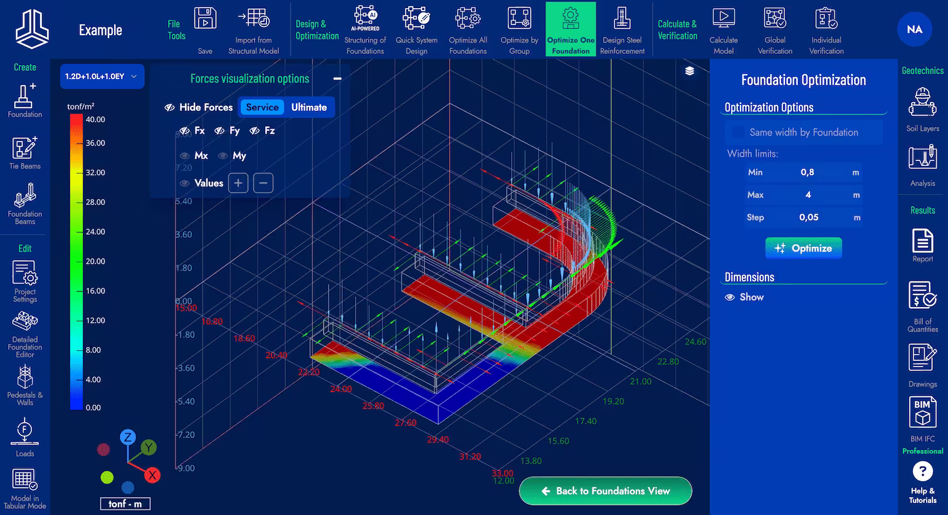Select the Foundation creation tool
Image resolution: width=948 pixels, height=515 pixels.
[x=24, y=100]
